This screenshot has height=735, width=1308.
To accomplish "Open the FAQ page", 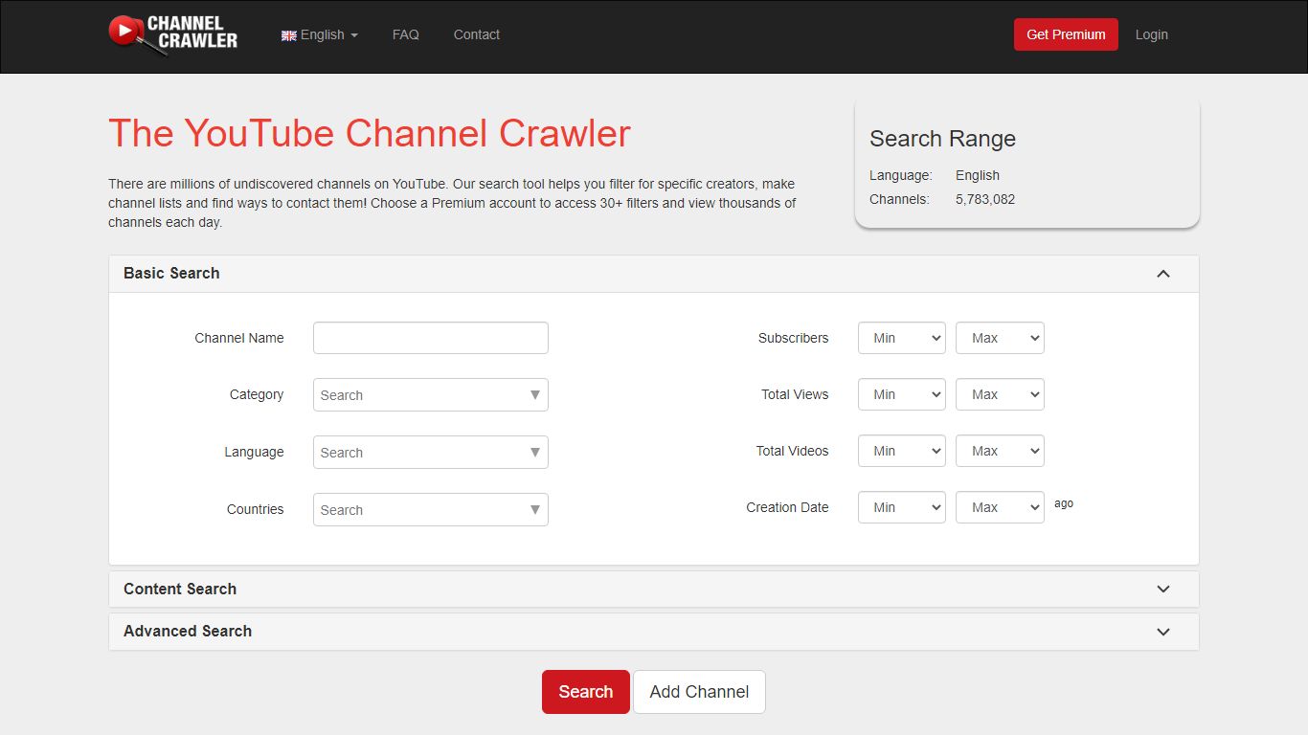I will (x=406, y=34).
